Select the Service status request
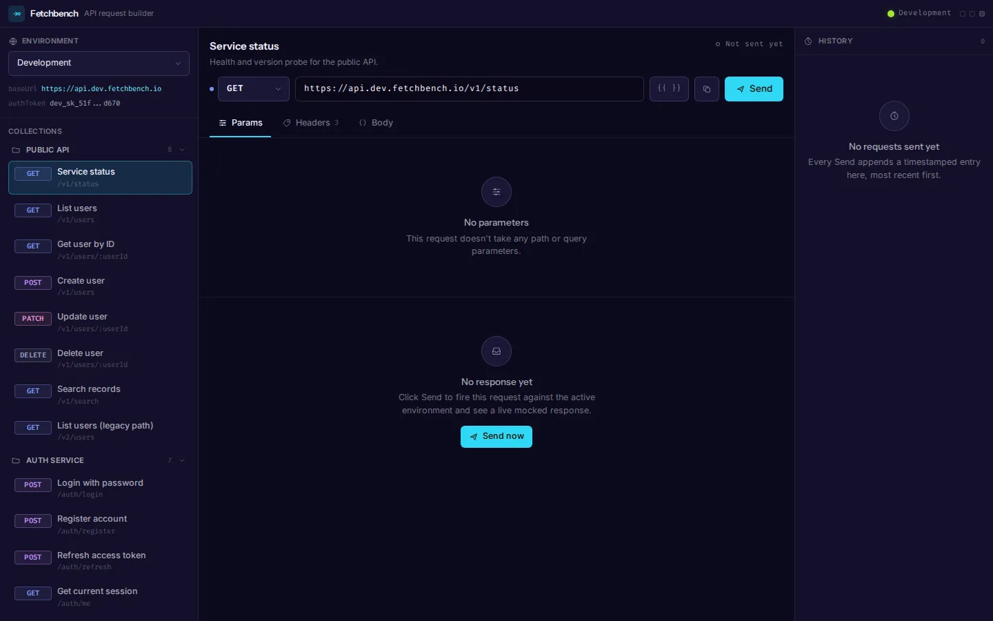This screenshot has width=993, height=621. pyautogui.click(x=100, y=178)
